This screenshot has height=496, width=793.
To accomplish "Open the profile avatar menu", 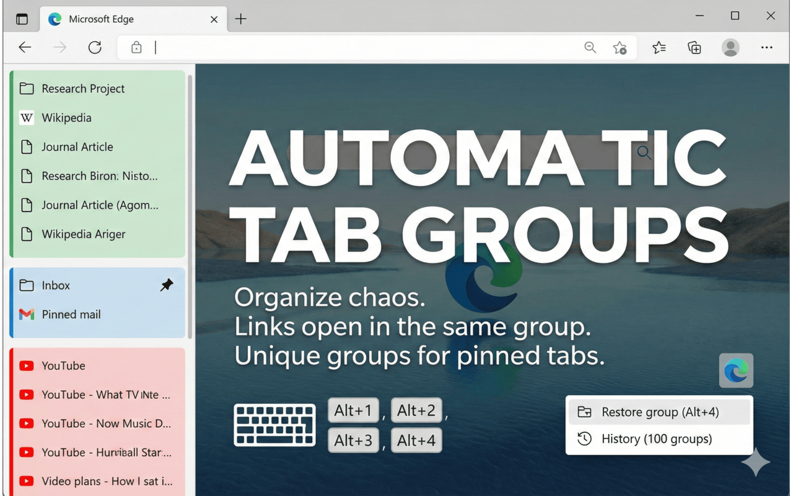I will [731, 48].
